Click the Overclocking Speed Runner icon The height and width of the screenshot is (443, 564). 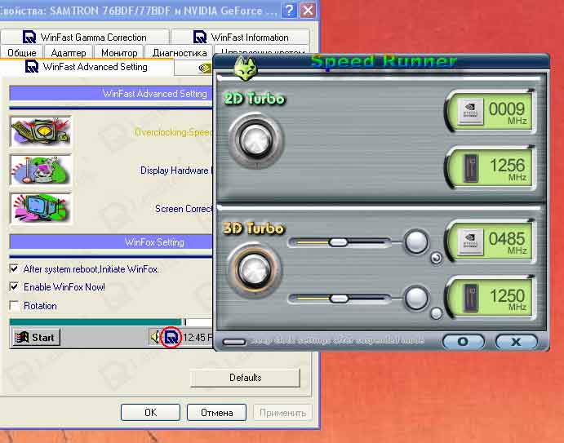click(x=41, y=131)
